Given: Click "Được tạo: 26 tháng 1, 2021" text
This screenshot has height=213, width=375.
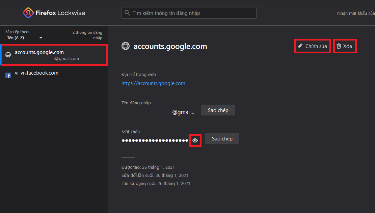Looking at the screenshot, I should click(148, 167).
